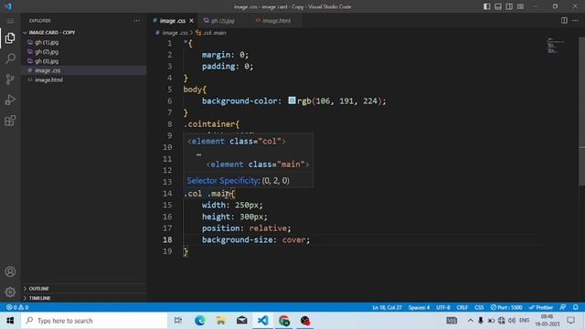Expand the Outline section
Image resolution: width=585 pixels, height=329 pixels.
click(x=38, y=289)
